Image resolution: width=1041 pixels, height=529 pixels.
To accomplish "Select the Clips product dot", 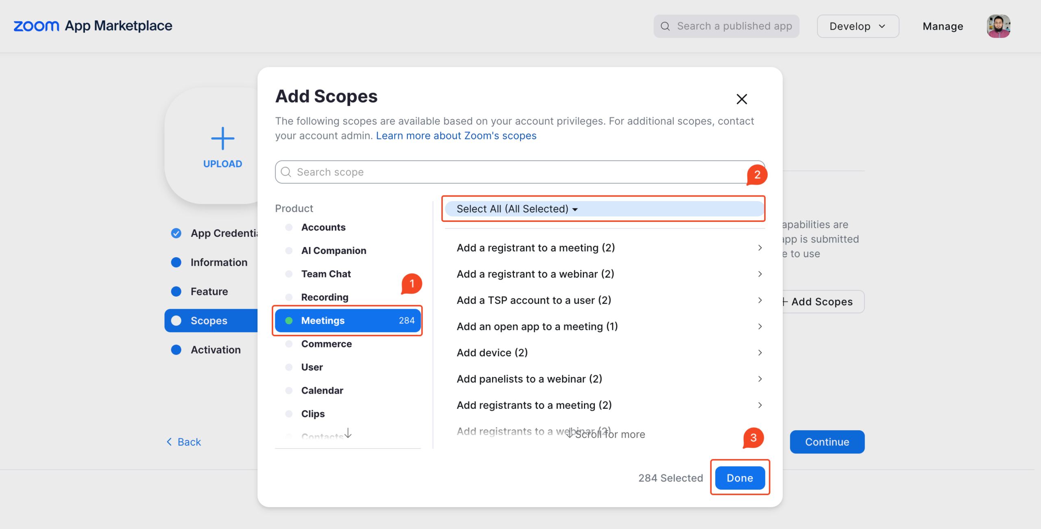I will tap(289, 414).
